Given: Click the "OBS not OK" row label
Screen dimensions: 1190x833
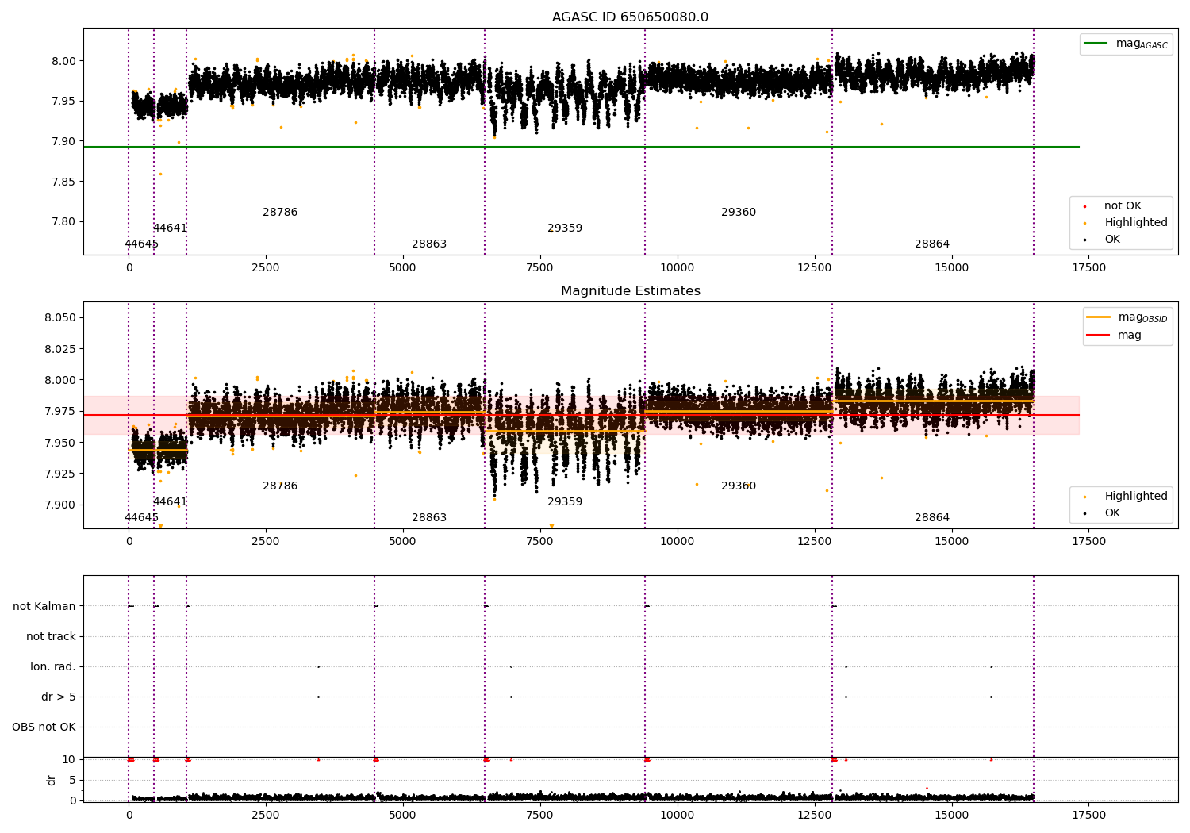Looking at the screenshot, I should (44, 727).
